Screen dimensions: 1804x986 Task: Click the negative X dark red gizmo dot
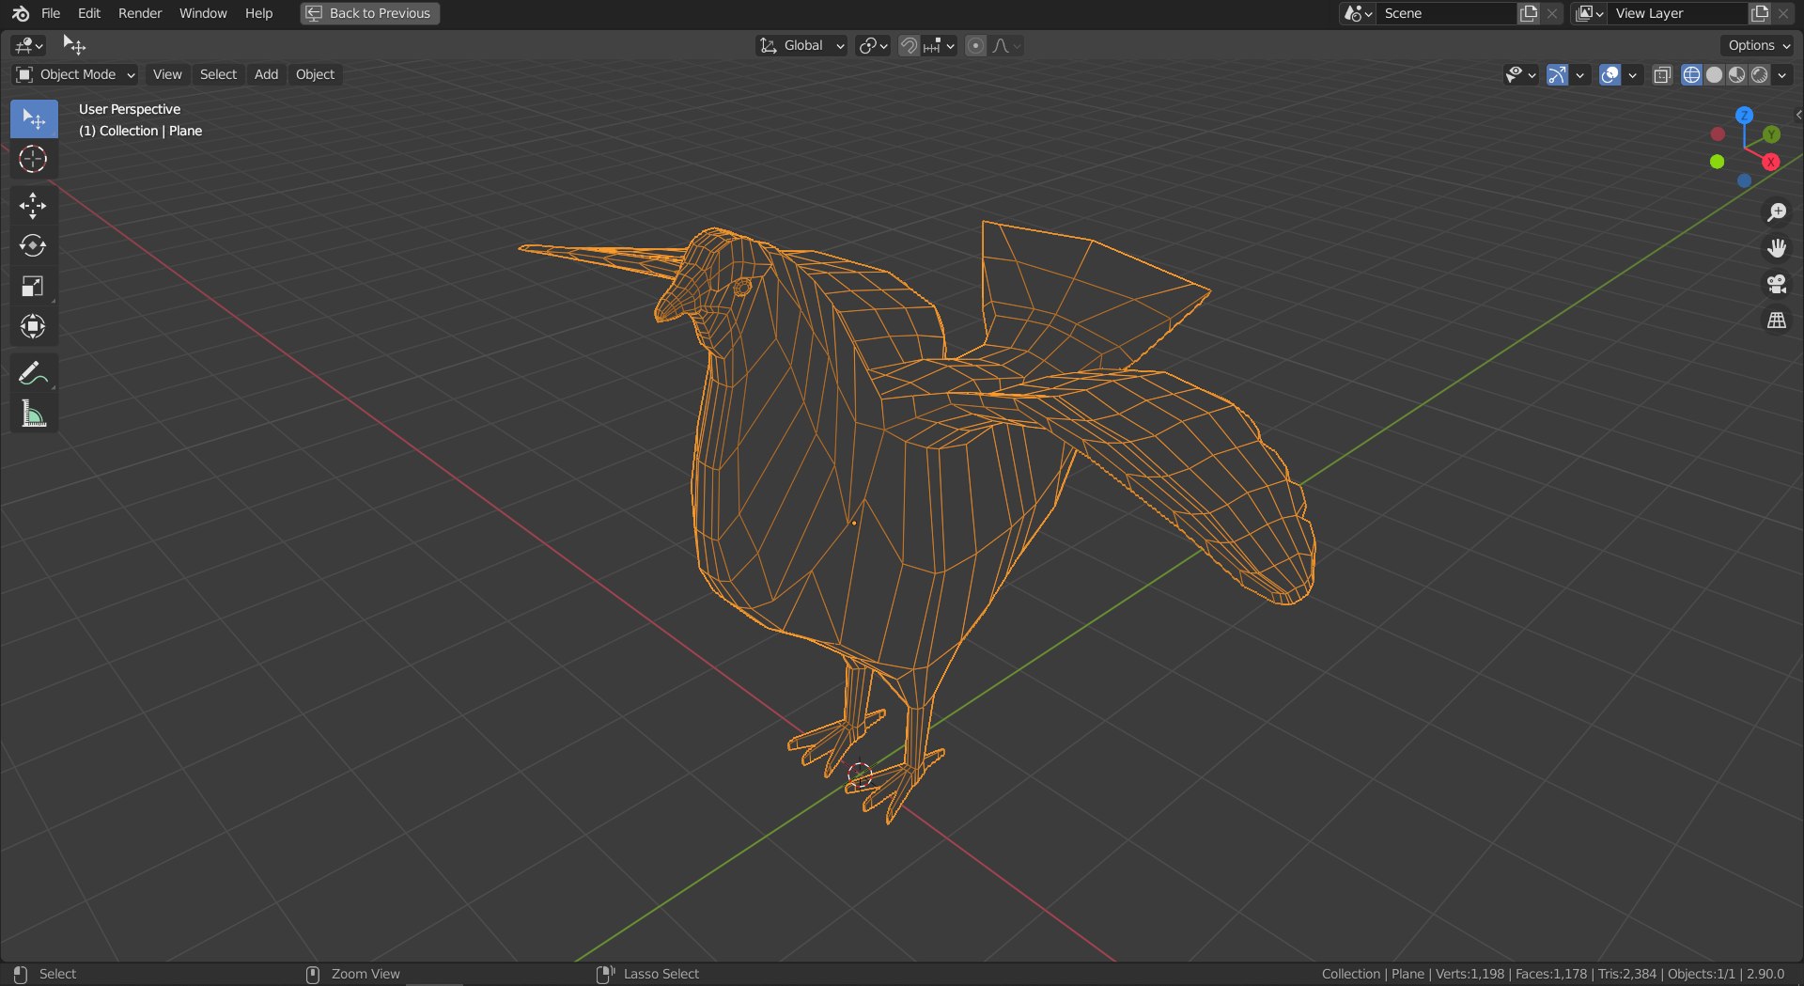[x=1718, y=134]
